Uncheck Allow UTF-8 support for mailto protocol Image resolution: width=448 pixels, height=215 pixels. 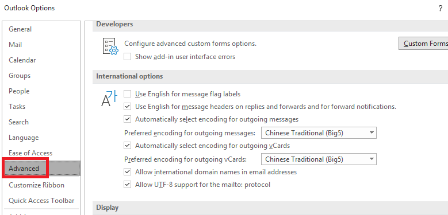(x=128, y=185)
